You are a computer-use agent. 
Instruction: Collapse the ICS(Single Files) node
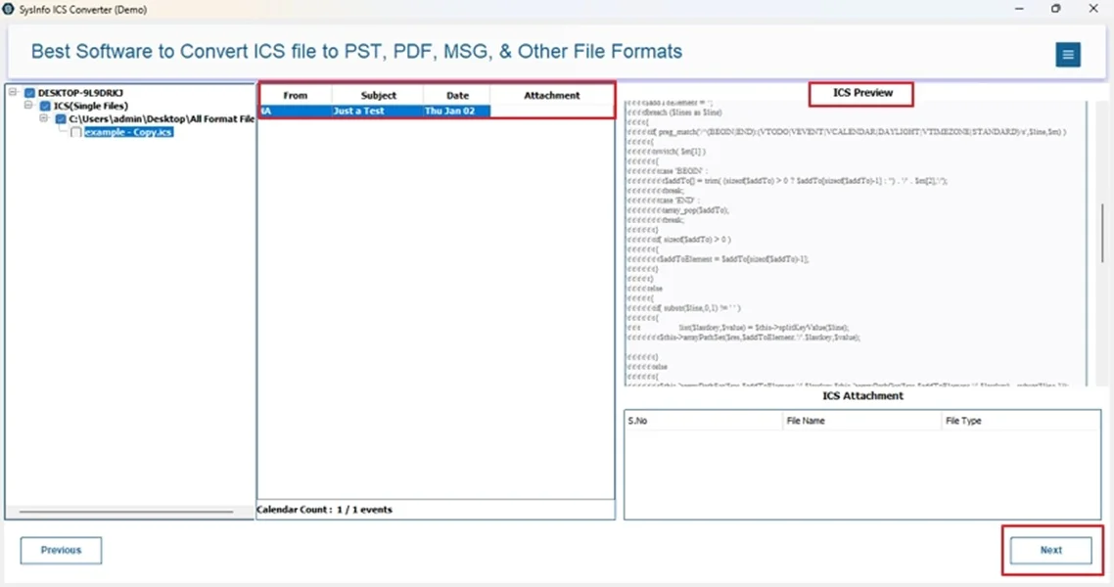click(x=29, y=106)
